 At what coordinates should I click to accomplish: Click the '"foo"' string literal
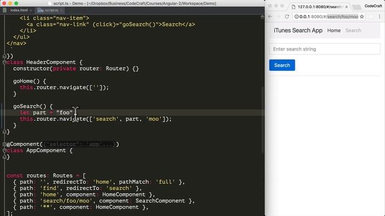coord(64,113)
